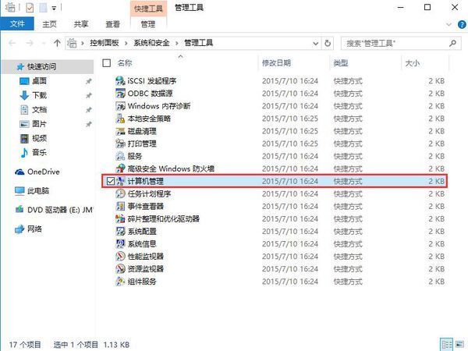Uncheck the 计算机管理 row checkbox
This screenshot has height=351, width=468.
click(x=111, y=181)
